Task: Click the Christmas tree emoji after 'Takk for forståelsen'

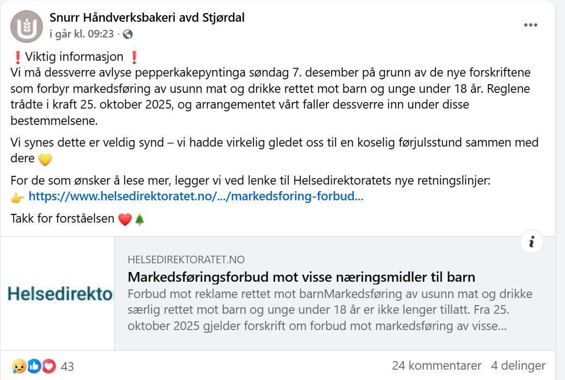Action: click(140, 220)
